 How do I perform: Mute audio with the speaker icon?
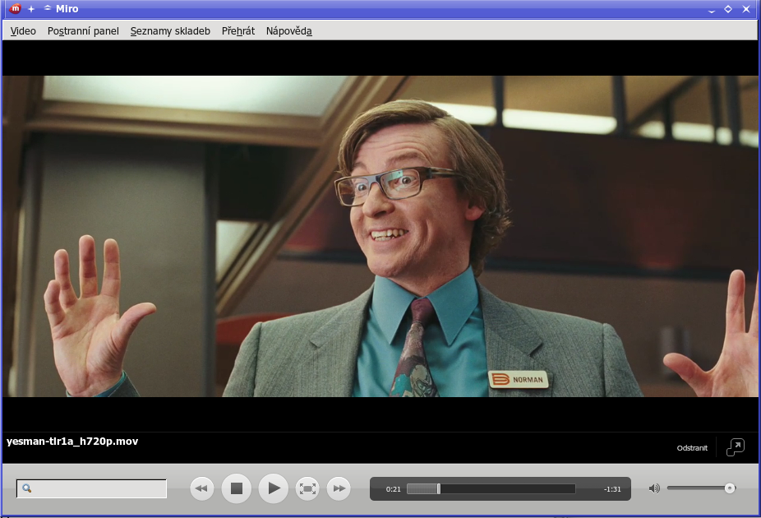click(654, 488)
